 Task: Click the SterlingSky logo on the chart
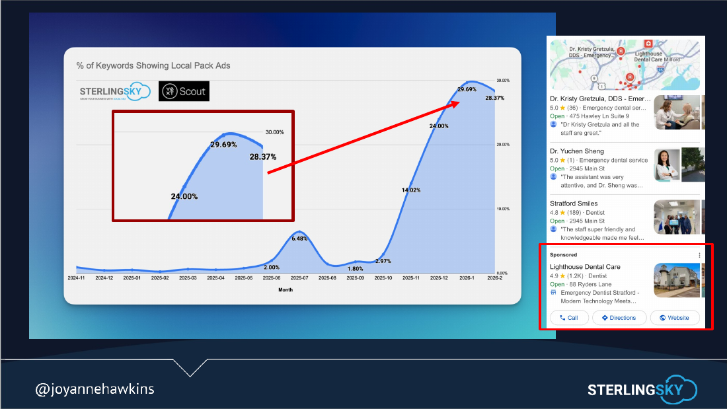point(114,91)
